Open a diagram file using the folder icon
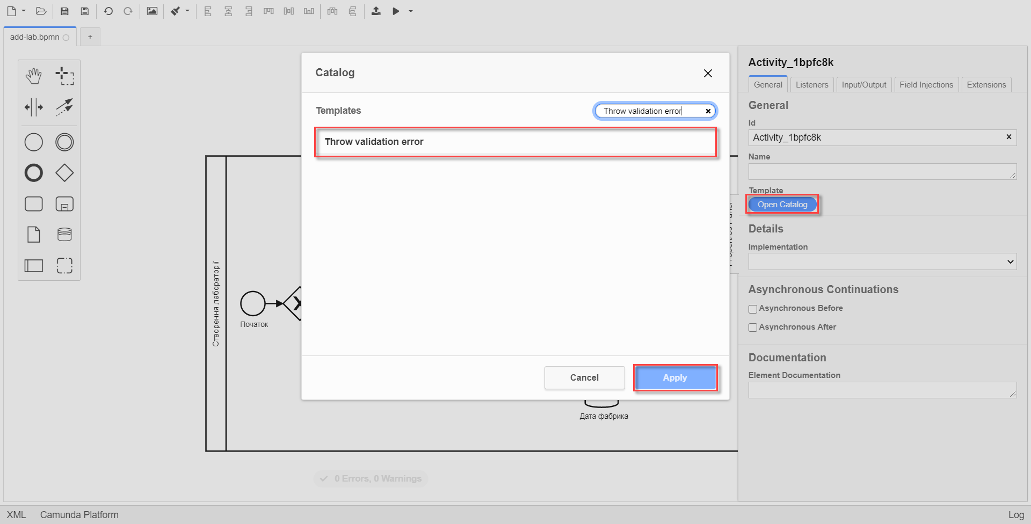The width and height of the screenshot is (1031, 524). click(41, 11)
